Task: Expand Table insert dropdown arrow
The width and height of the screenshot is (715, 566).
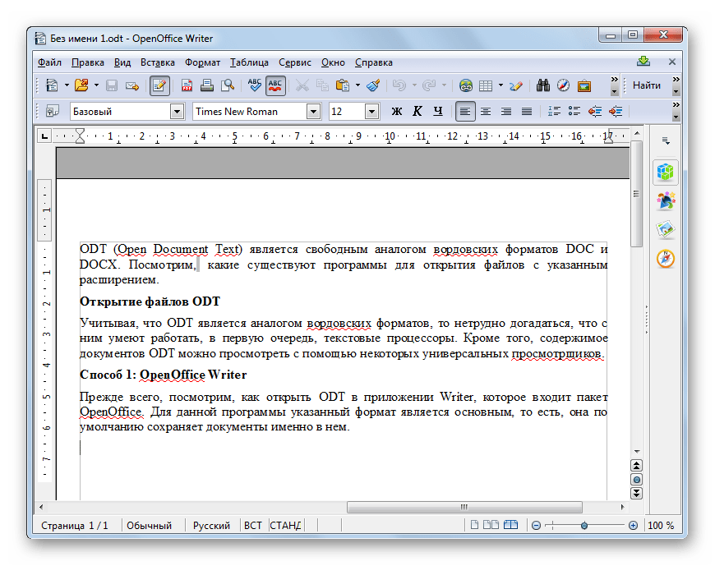Action: point(501,85)
